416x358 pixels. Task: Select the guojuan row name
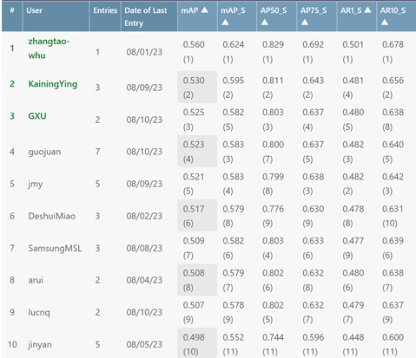point(44,152)
